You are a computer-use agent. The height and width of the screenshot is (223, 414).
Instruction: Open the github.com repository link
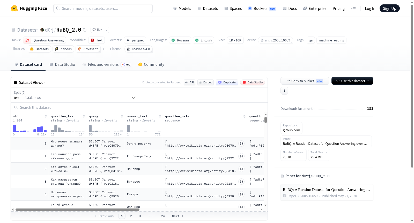pyautogui.click(x=291, y=128)
